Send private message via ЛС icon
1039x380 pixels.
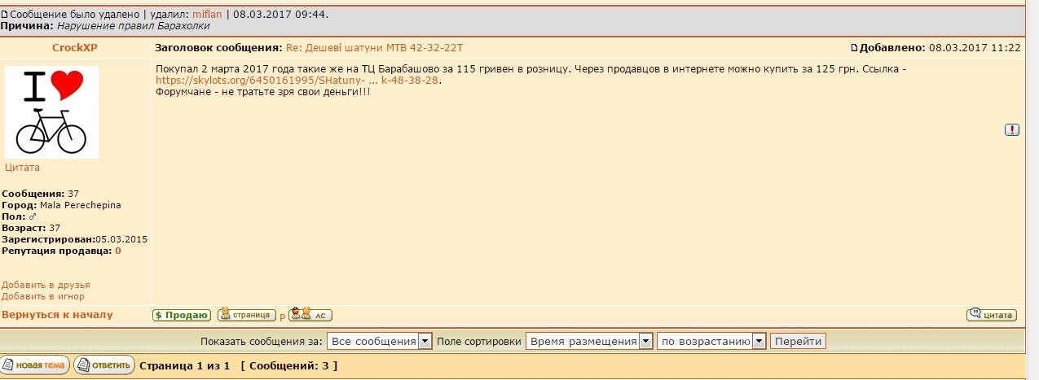tap(310, 315)
